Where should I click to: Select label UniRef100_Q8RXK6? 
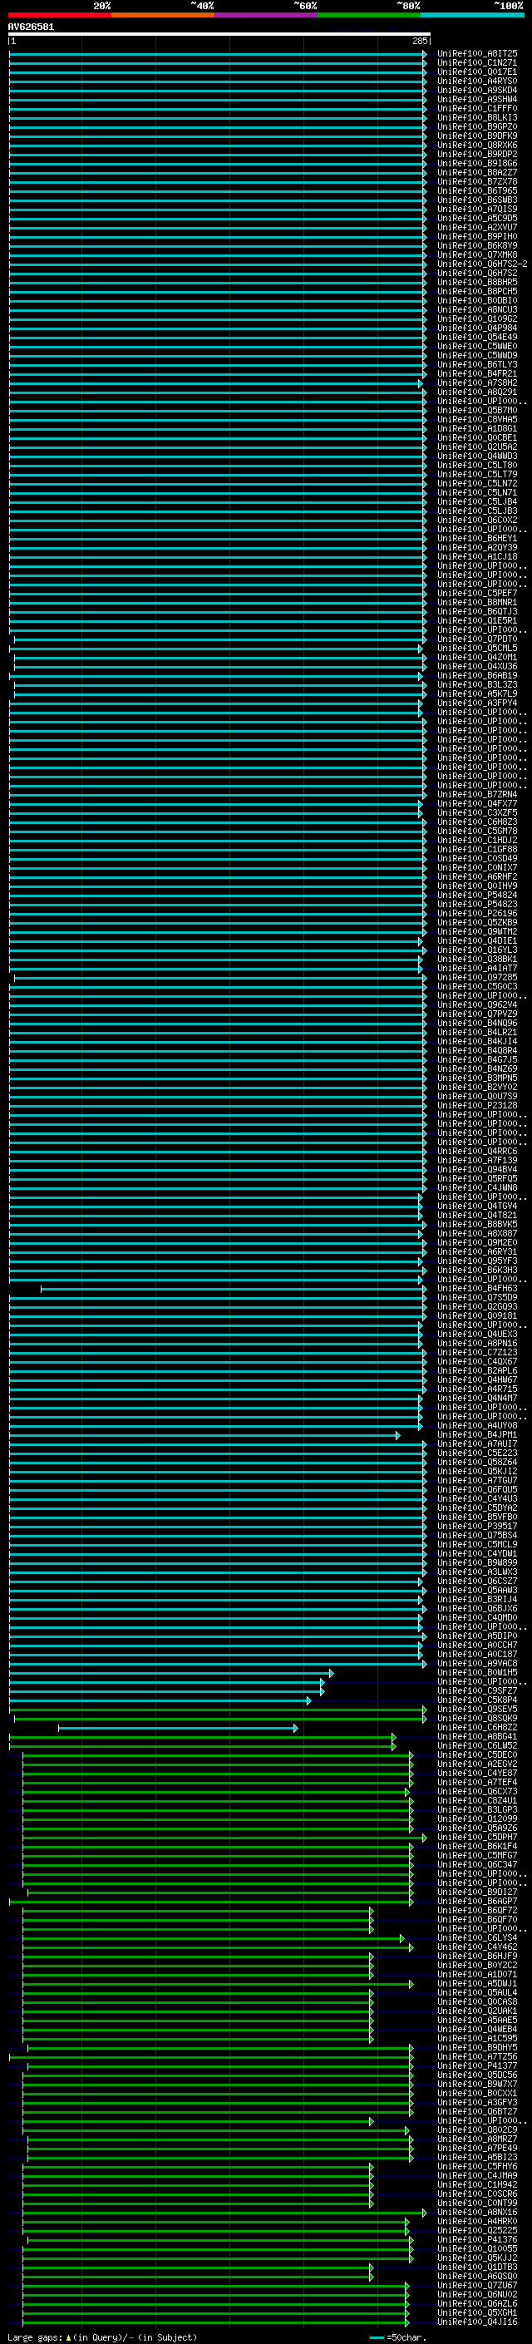(x=477, y=146)
